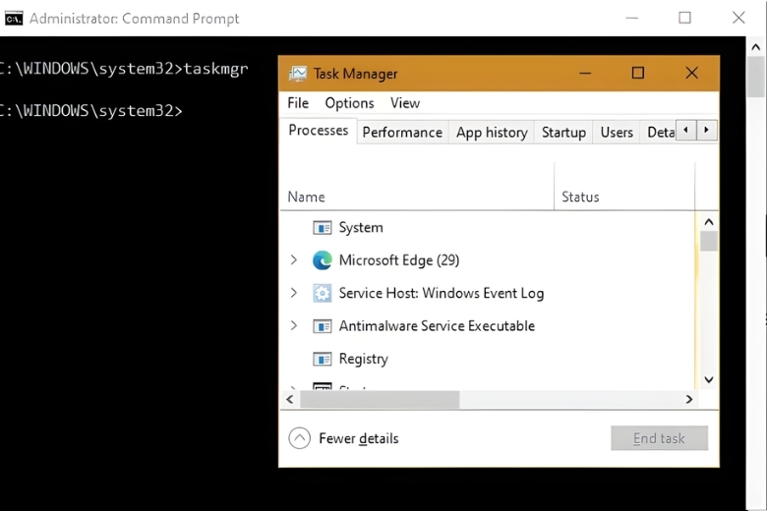Open the Options menu

point(349,103)
